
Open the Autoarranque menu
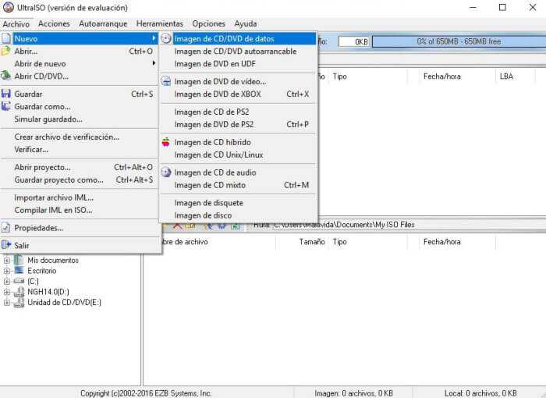coord(103,24)
